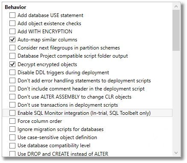Check Don't add error handling statements option

pos(12,81)
